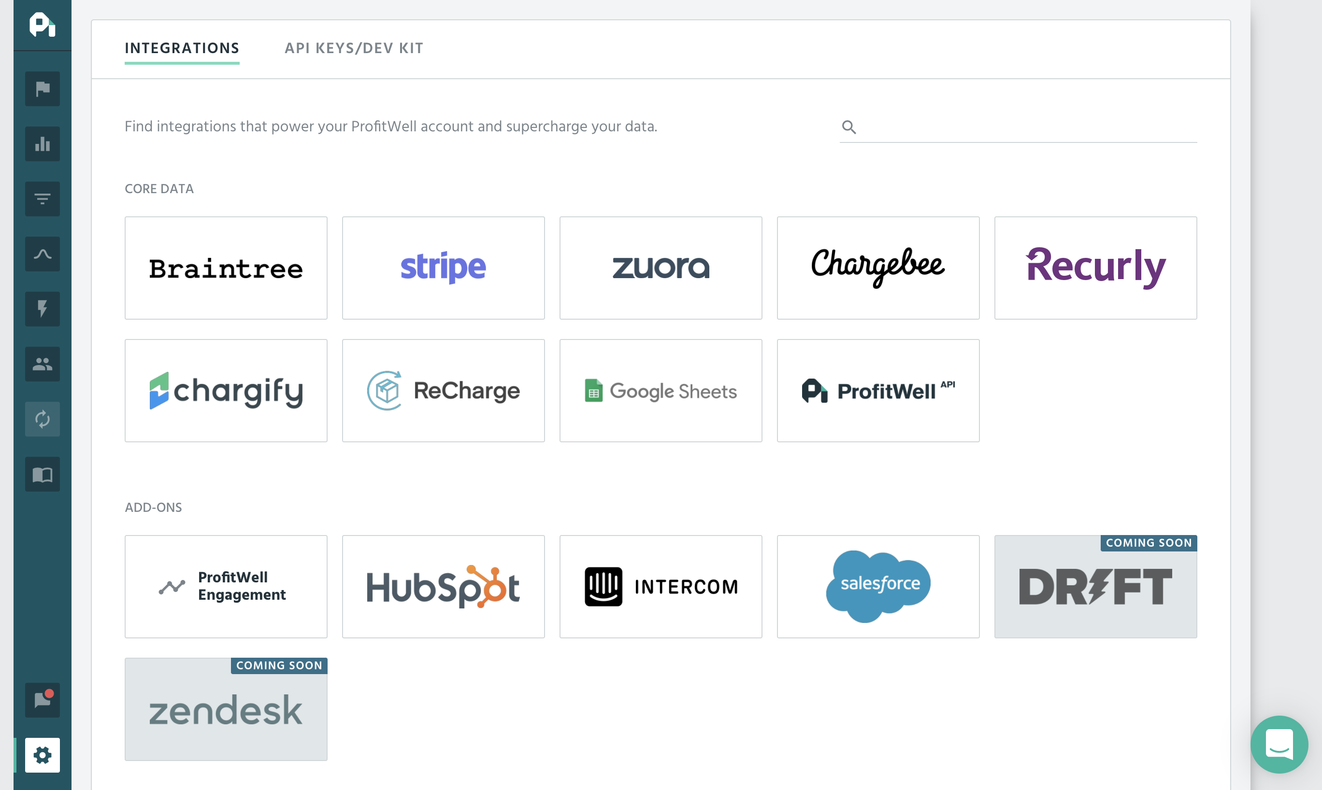
Task: Open the ProfitWell logo home
Action: pyautogui.click(x=42, y=25)
